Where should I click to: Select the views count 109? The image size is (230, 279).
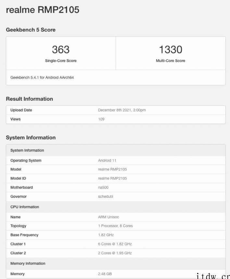[101, 119]
